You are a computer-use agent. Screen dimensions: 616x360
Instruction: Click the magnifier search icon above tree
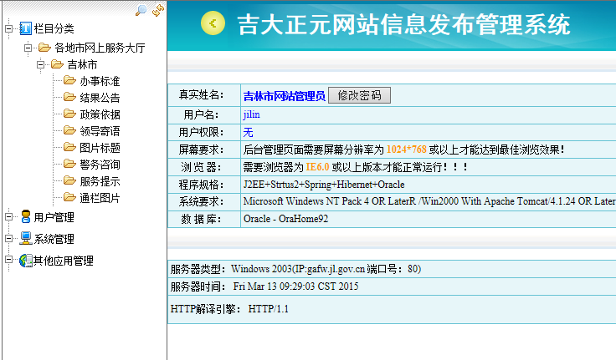(141, 10)
